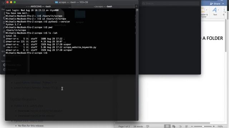Image resolution: width=229 pixels, height=128 pixels.
Task: Click the '/Users/it/scrape' pwd output line
Action: 16,30
